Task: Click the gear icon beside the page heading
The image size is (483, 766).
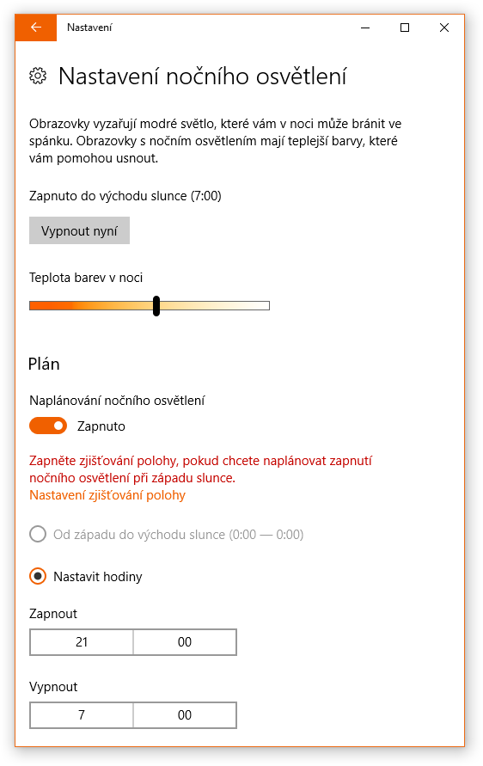Action: 38,77
